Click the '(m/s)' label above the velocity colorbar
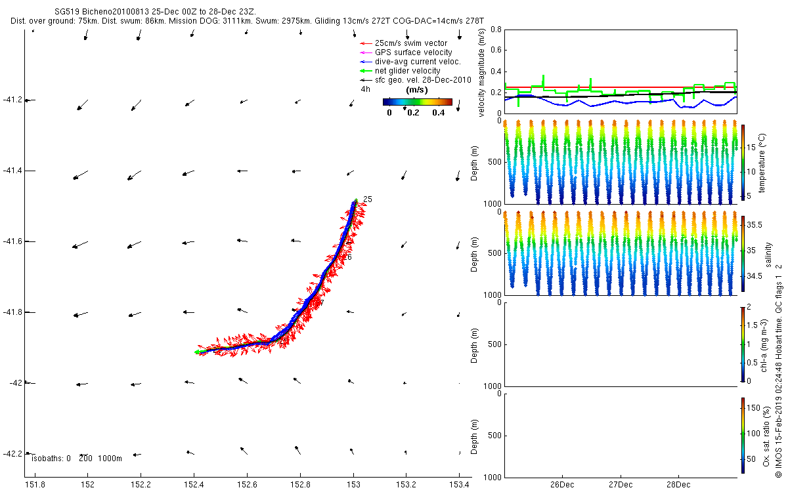This screenshot has height=492, width=788. click(x=417, y=89)
